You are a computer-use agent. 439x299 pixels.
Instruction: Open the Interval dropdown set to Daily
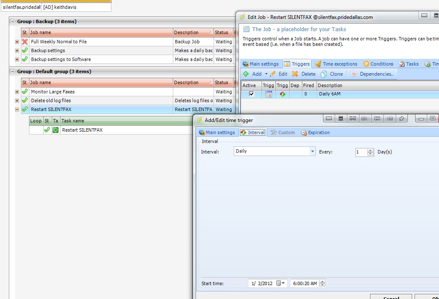[312, 151]
